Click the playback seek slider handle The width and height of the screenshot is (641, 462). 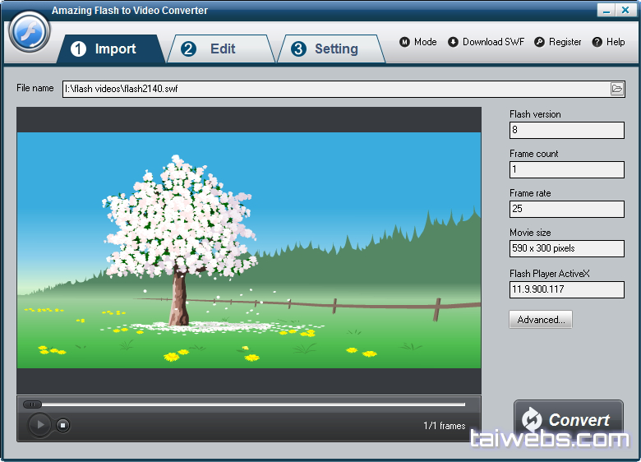[32, 404]
